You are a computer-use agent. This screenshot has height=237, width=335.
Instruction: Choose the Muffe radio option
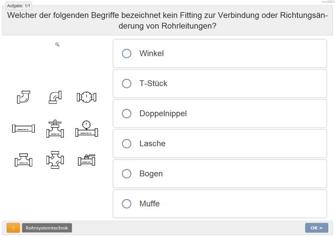(127, 204)
